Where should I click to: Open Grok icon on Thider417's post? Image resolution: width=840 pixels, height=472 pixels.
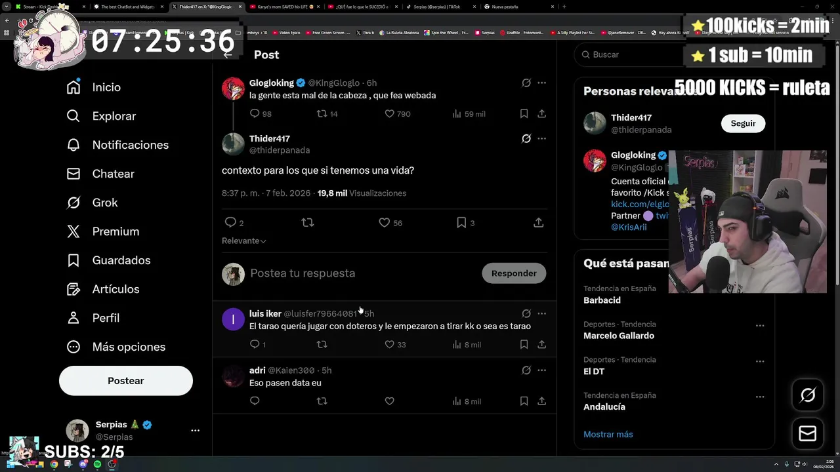[526, 138]
